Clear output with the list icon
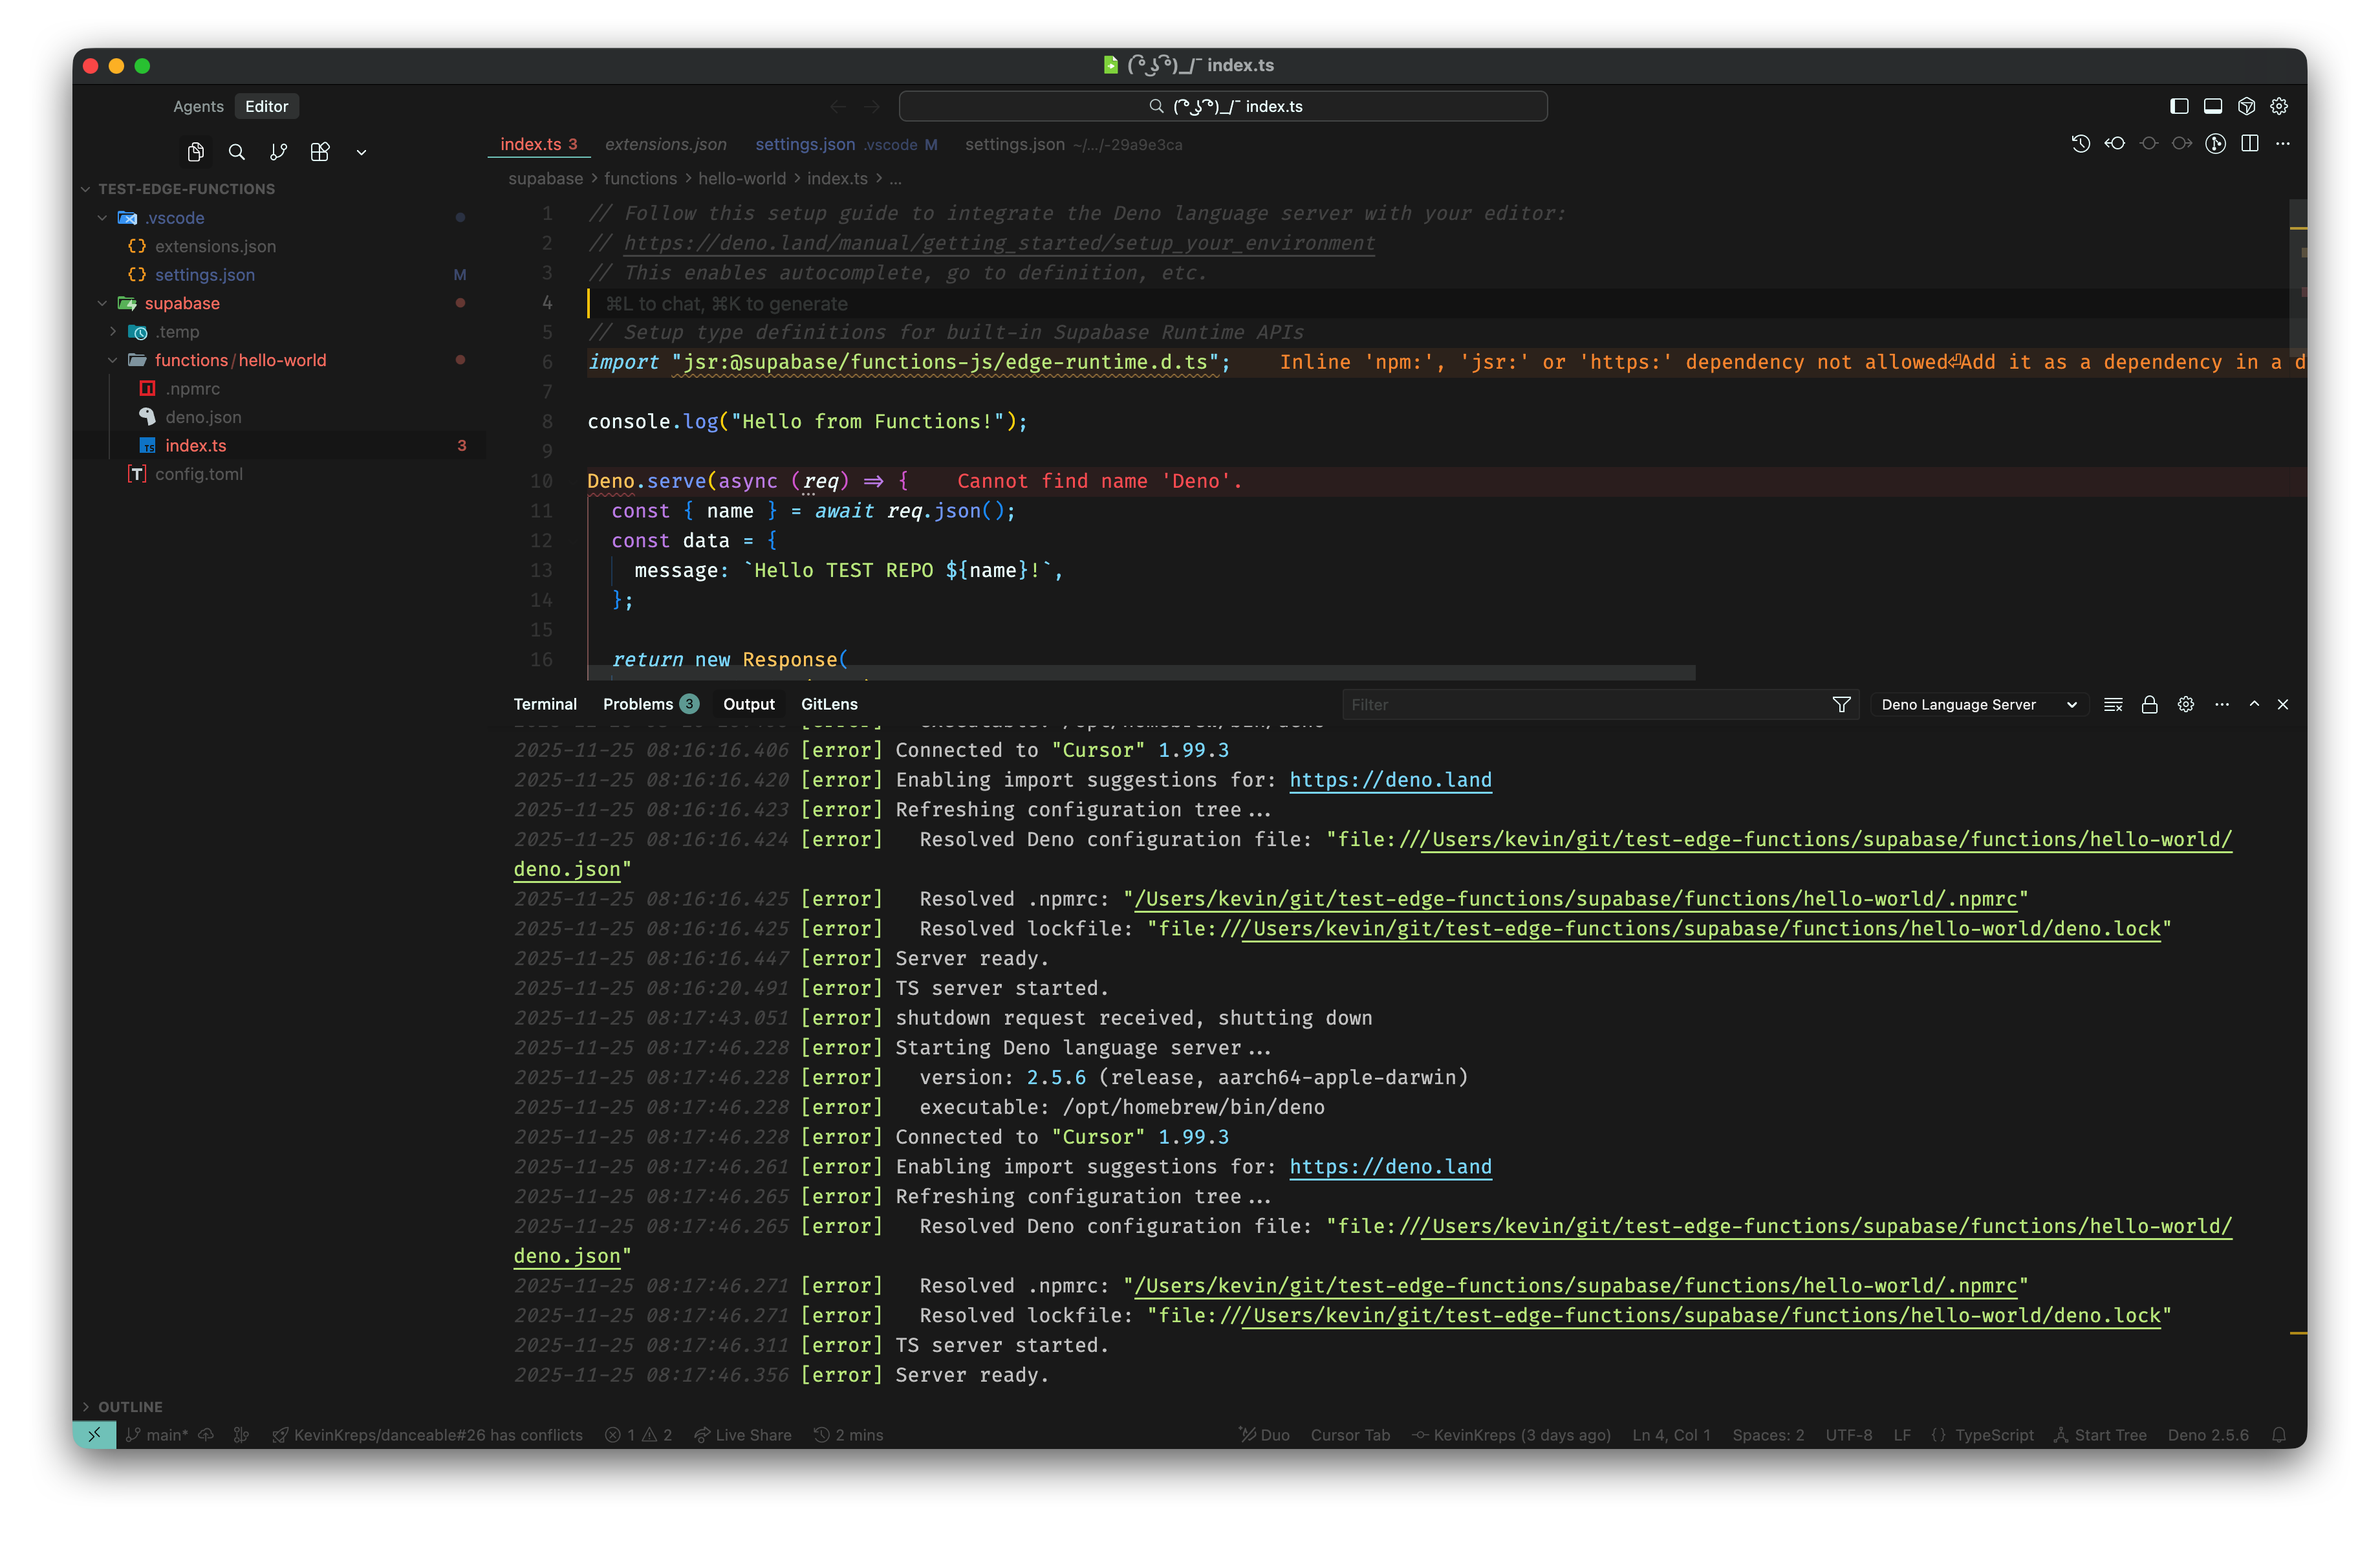2380x1546 pixels. tap(2113, 705)
